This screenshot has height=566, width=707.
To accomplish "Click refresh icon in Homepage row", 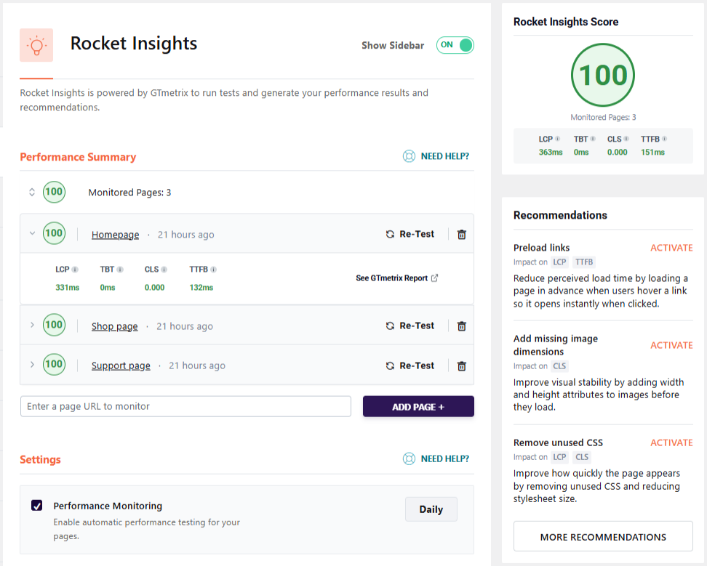I will pos(390,235).
